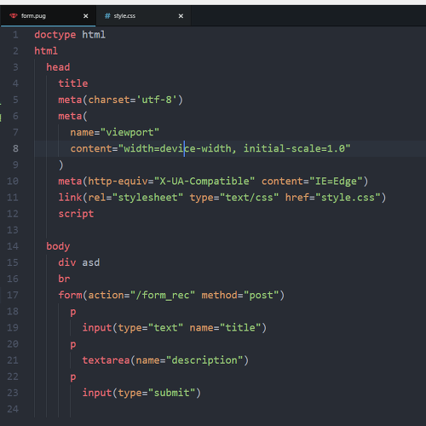This screenshot has width=426, height=426.
Task: Click line number 8 in the gutter
Action: point(15,148)
